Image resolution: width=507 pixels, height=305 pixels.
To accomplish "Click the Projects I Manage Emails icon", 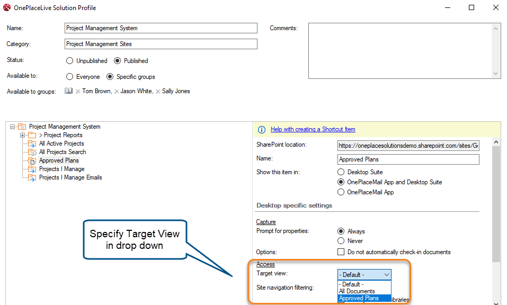I will pos(32,177).
